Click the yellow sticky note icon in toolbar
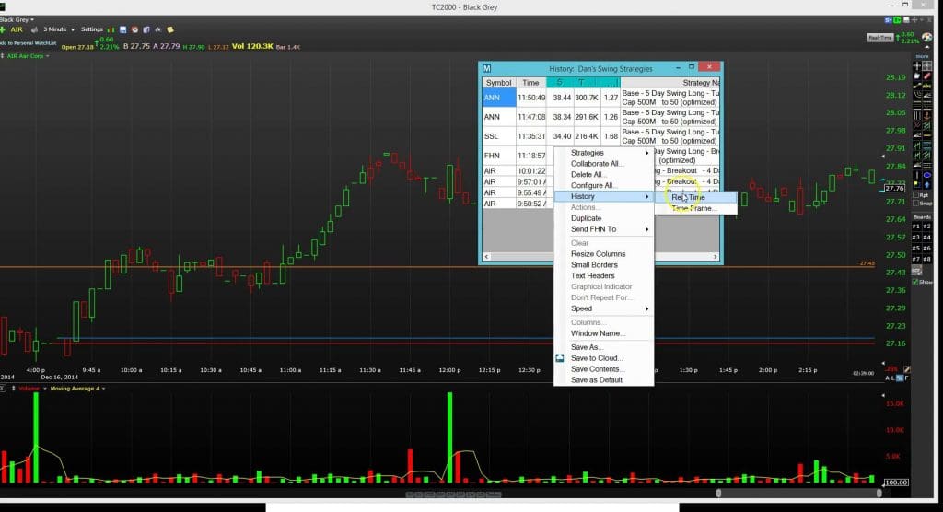This screenshot has height=512, width=943. (170, 29)
